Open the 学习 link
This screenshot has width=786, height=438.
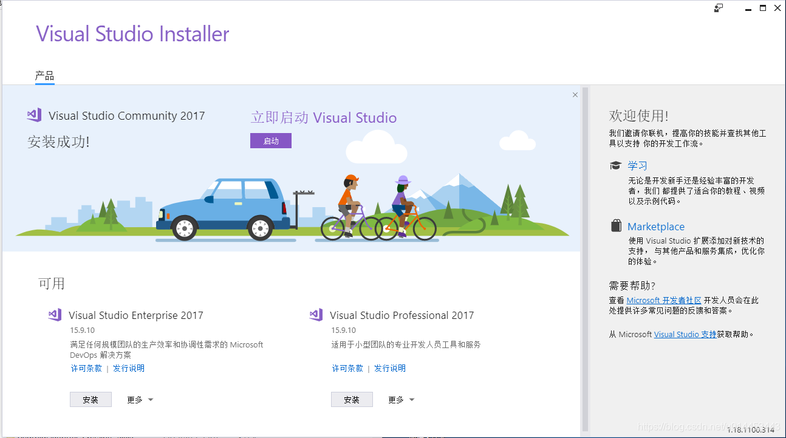point(638,165)
